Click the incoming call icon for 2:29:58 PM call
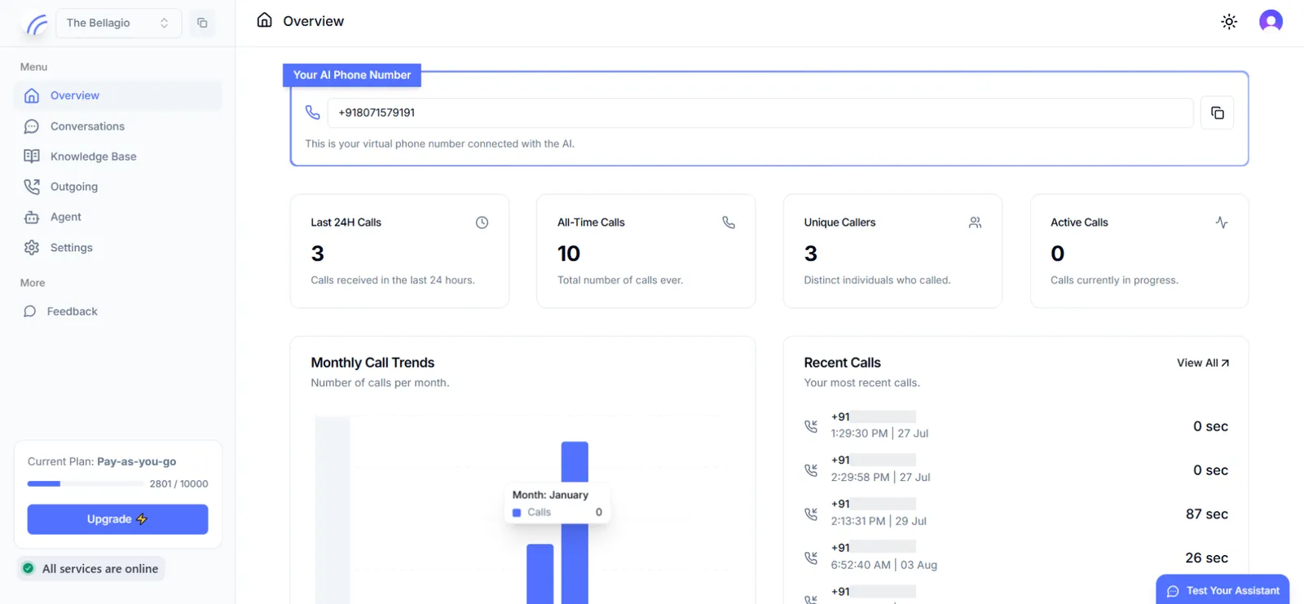 coord(811,470)
